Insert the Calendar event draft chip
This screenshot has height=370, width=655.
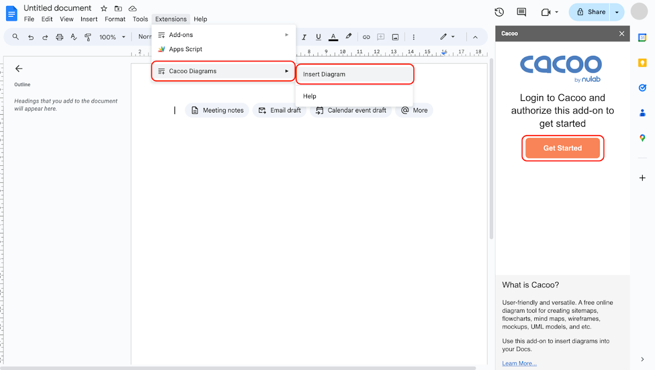[351, 110]
